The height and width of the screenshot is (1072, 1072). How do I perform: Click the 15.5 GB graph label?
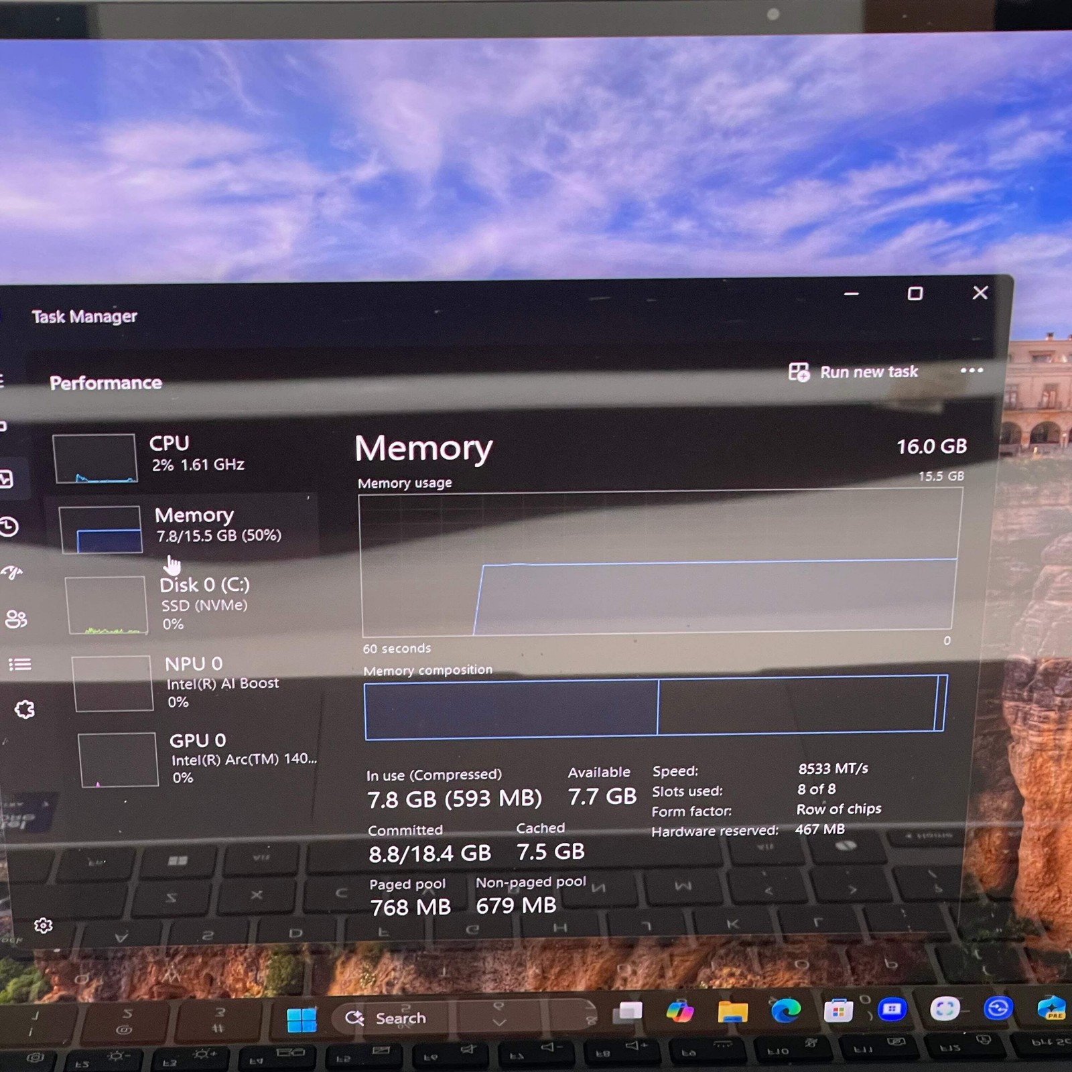pos(941,476)
